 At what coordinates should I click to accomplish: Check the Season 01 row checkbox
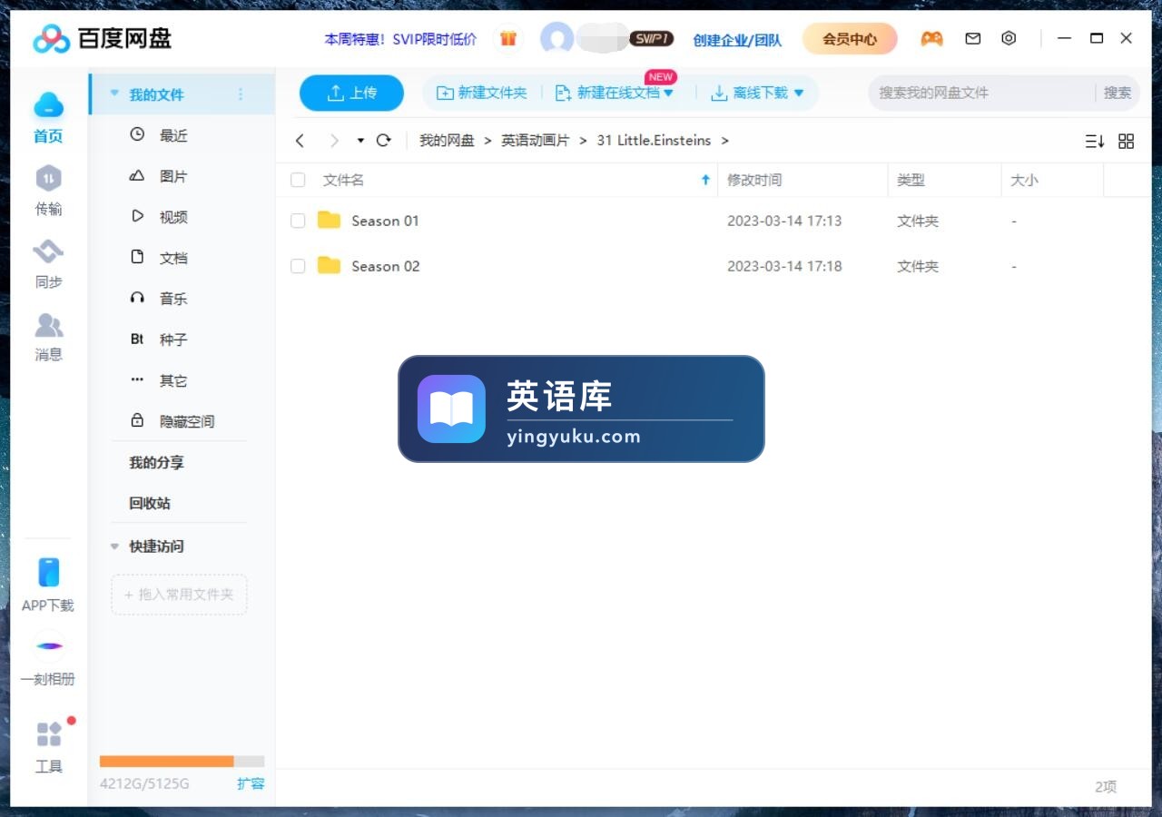(298, 221)
